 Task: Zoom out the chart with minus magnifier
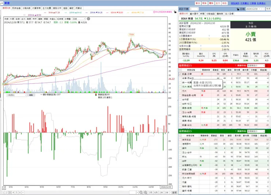point(141,192)
